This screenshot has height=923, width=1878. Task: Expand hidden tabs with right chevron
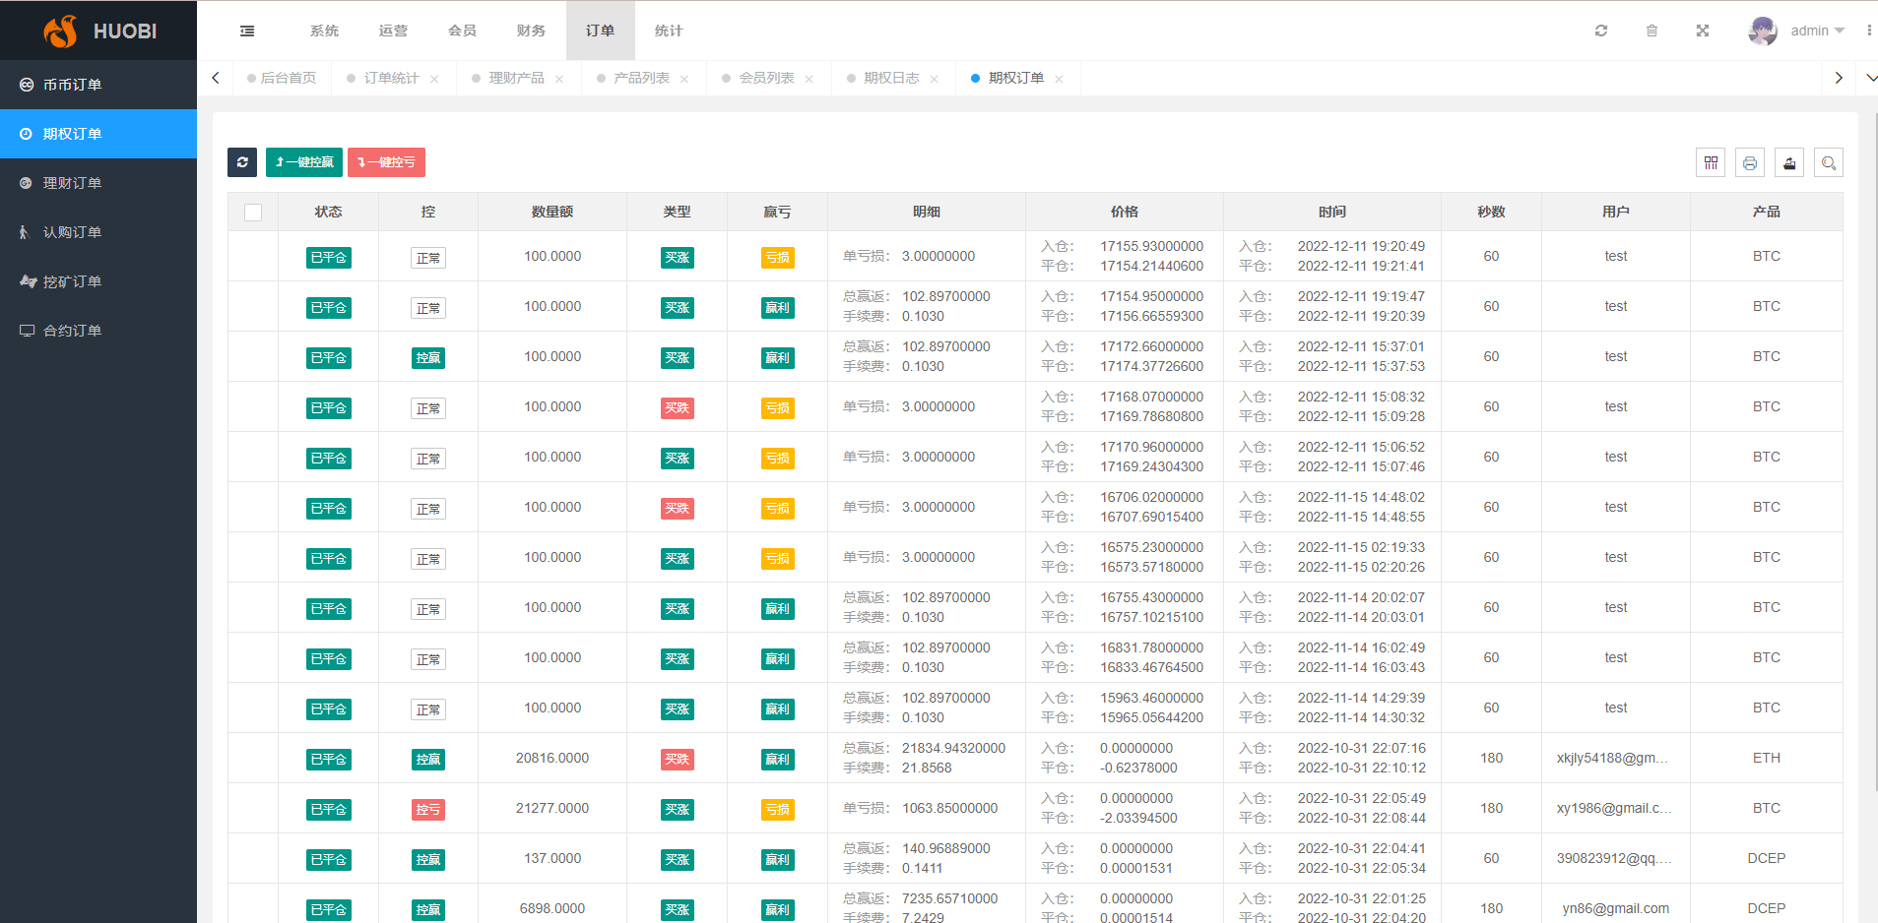[1838, 77]
